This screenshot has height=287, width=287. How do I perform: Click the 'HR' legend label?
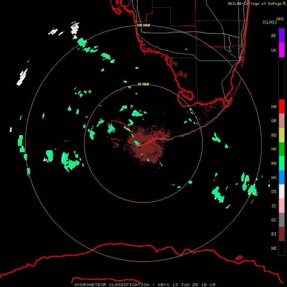(x=274, y=149)
